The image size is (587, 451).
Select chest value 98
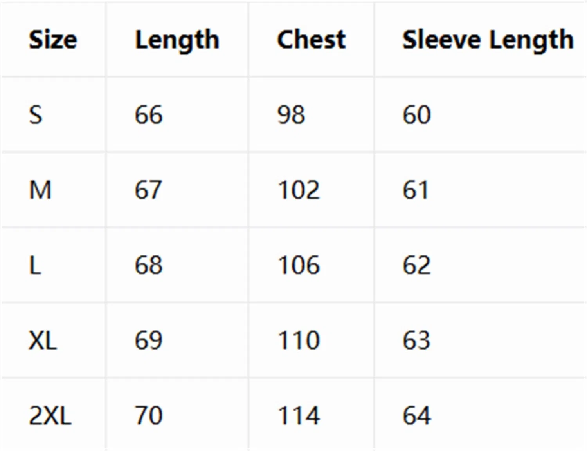[291, 115]
